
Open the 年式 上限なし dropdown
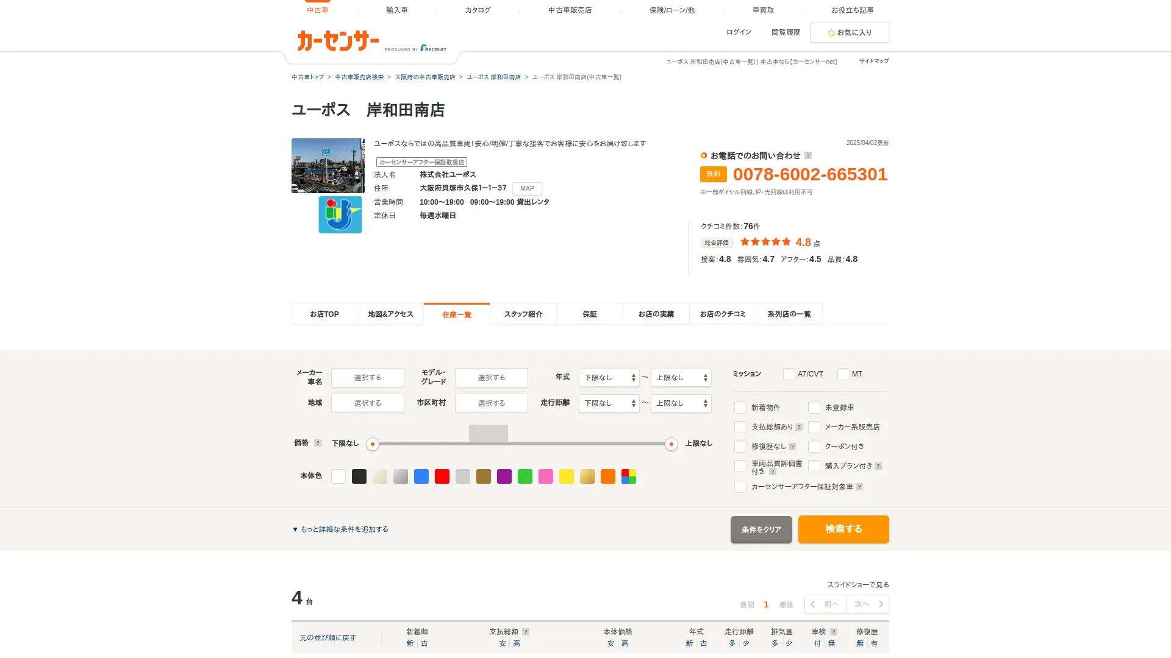tap(681, 378)
